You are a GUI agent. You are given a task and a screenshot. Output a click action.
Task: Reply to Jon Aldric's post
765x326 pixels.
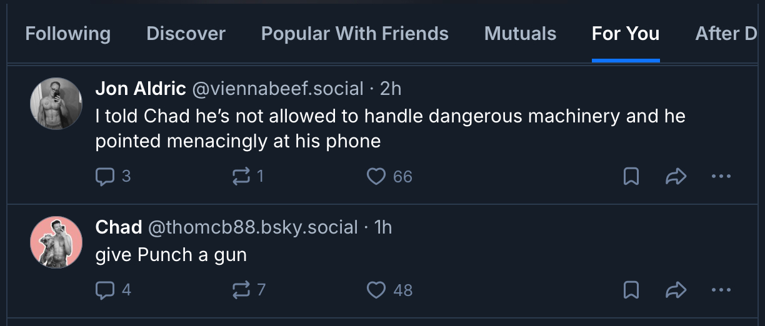(104, 177)
